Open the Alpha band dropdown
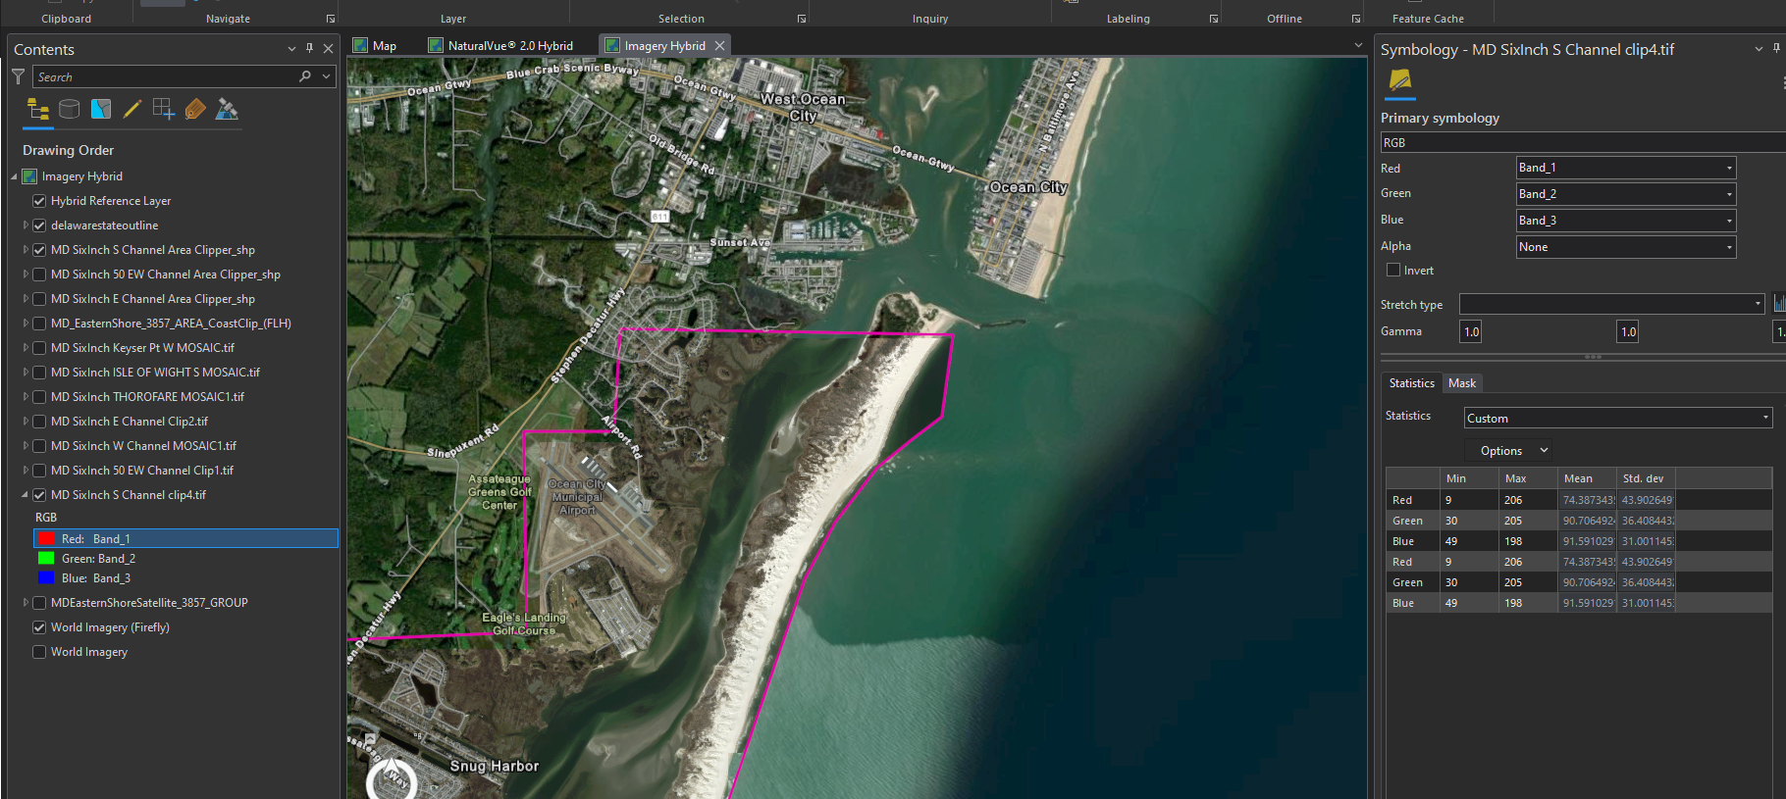Image resolution: width=1786 pixels, height=799 pixels. click(x=1626, y=247)
